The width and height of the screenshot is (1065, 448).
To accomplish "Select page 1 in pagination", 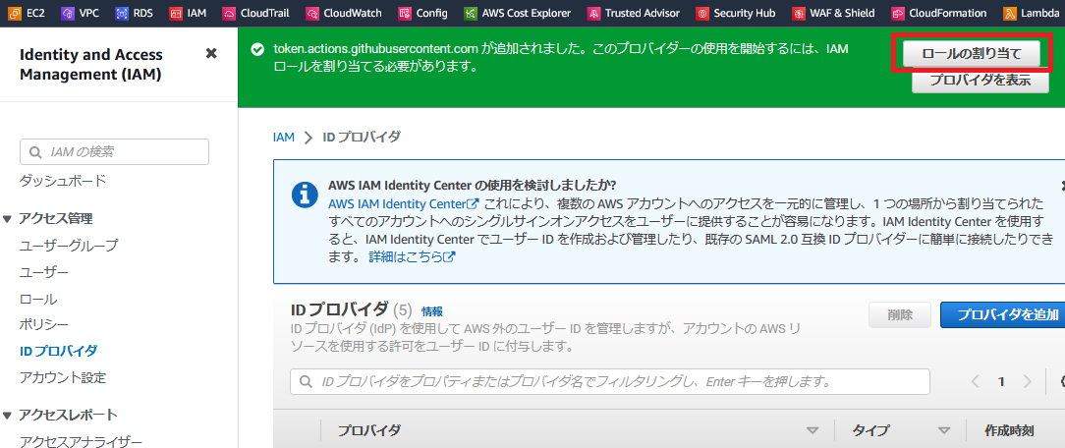I will (1001, 381).
